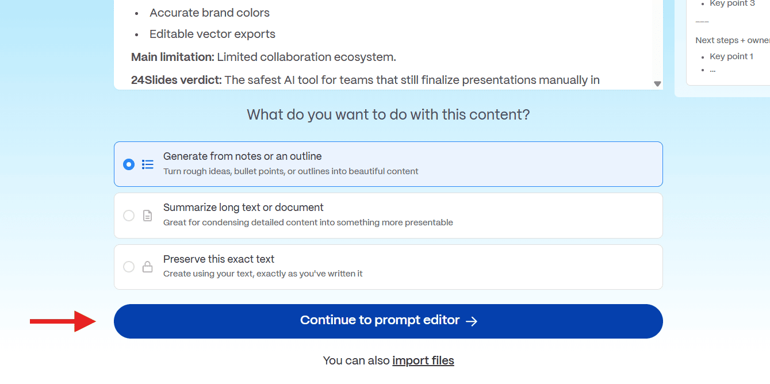Click 'Main limitation' line in text box
The image size is (770, 384).
263,57
